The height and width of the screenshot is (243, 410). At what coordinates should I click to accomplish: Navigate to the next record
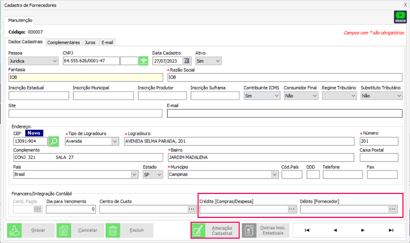point(362,230)
